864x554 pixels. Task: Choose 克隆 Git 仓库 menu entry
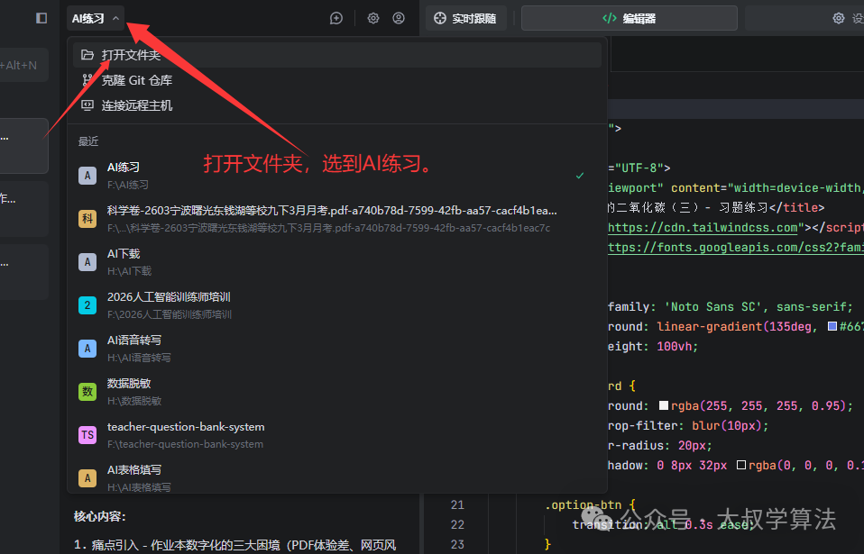pos(336,80)
